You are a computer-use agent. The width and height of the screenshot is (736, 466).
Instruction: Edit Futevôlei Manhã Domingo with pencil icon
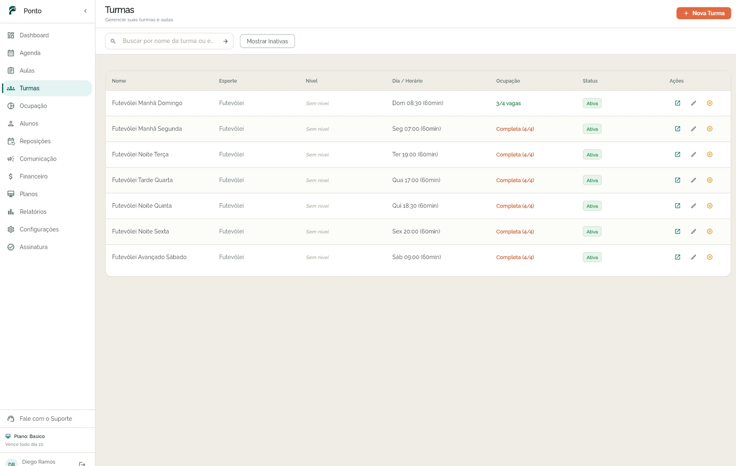[x=693, y=103]
